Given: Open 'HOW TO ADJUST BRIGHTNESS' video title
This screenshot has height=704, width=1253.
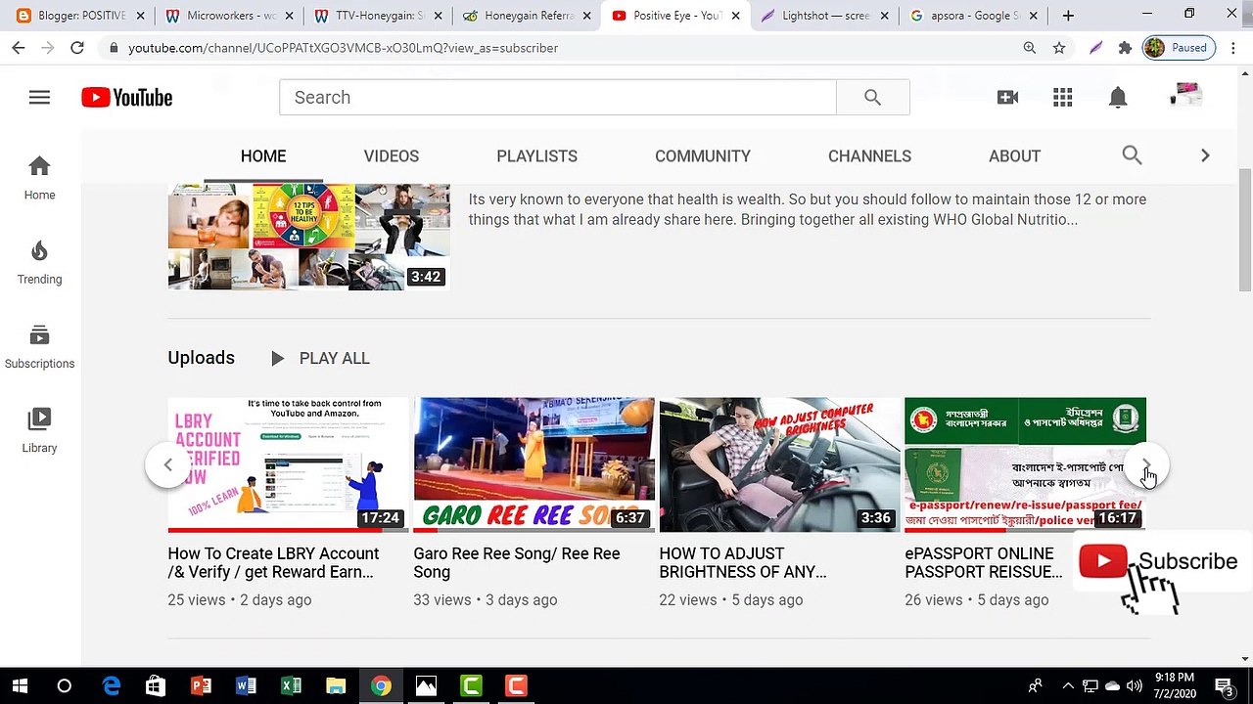Looking at the screenshot, I should 743,563.
